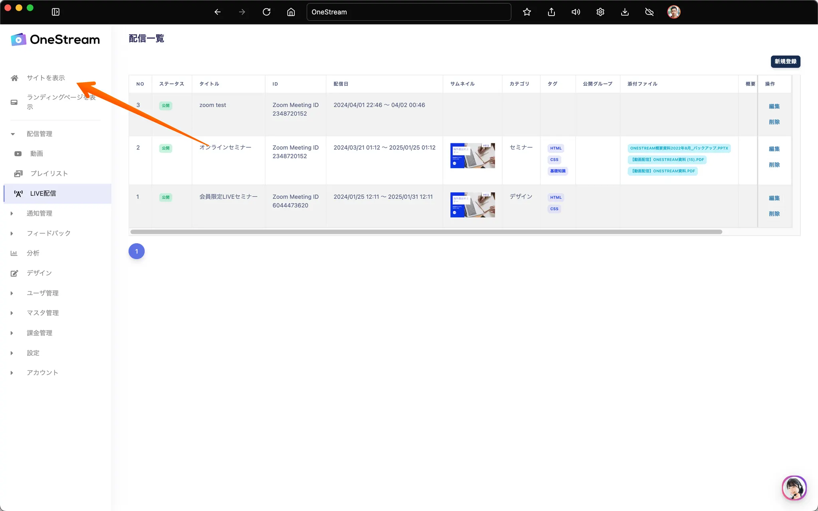Click 削除 for 会員限定LIVEセミナー row
The height and width of the screenshot is (511, 818).
tap(774, 214)
